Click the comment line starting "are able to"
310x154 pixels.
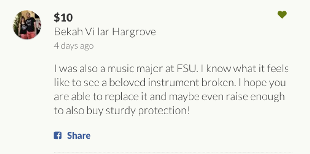(169, 97)
